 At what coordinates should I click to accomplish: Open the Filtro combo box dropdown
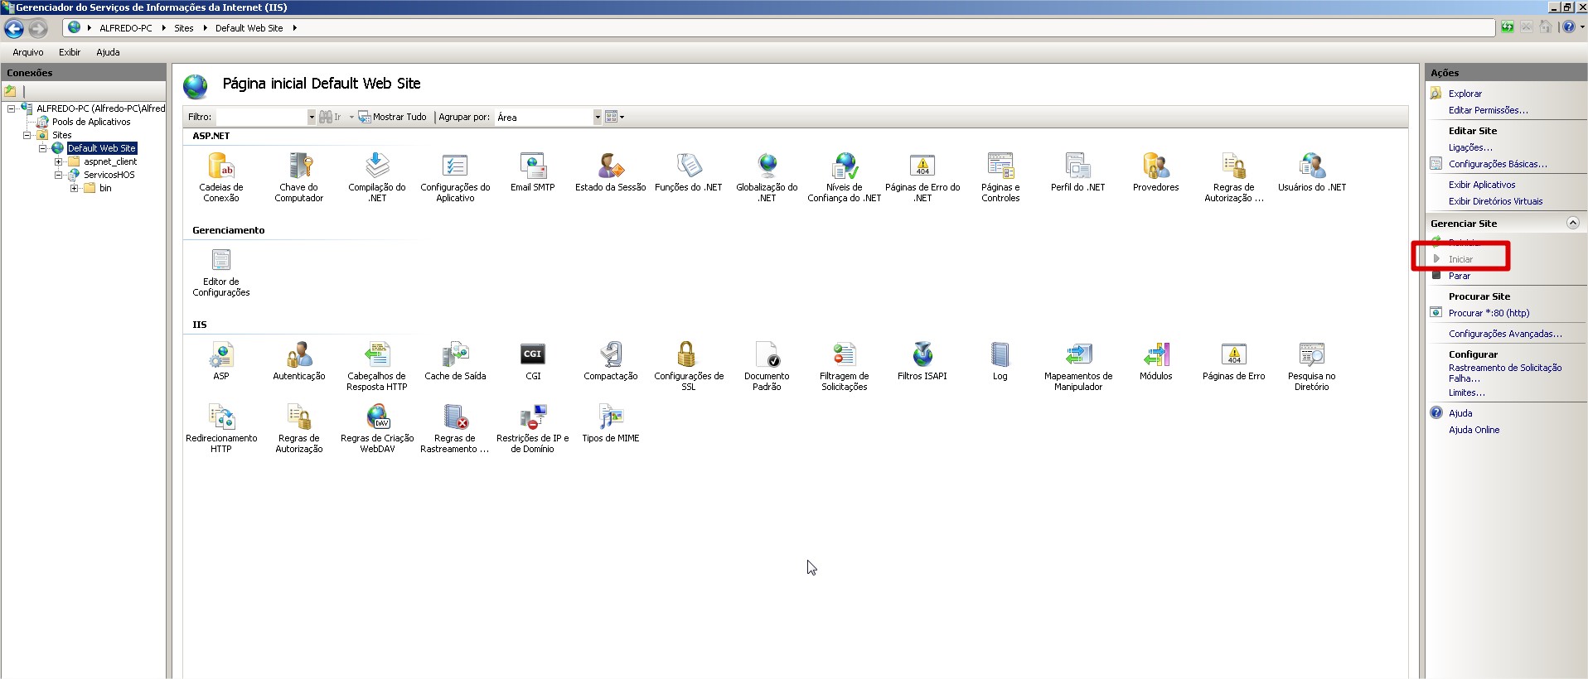click(x=312, y=118)
